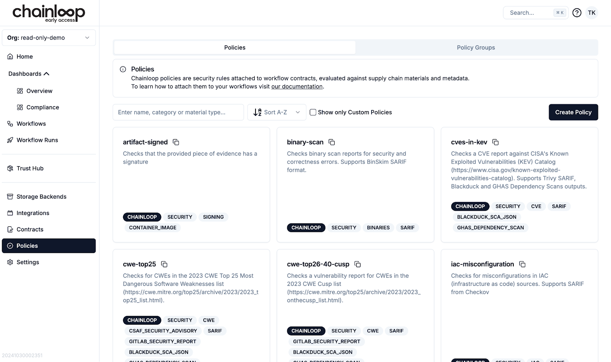Select the Compliance dashboard item
The height and width of the screenshot is (362, 611).
tap(42, 107)
